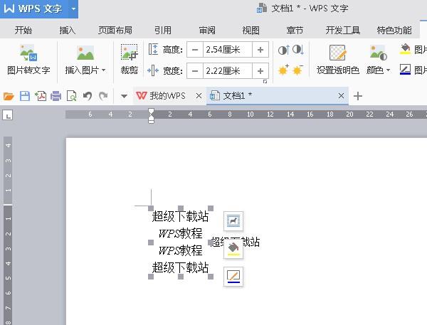The width and height of the screenshot is (427, 325).
Task: Click the top-right resize handle of image
Action: (211, 208)
